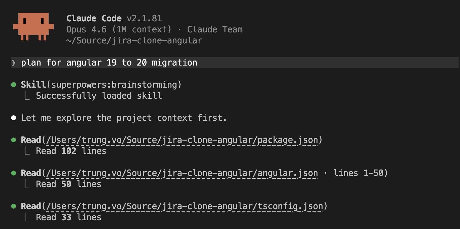Click the ~/Source/jira-clone-angular working directory
460x229 pixels.
click(134, 40)
